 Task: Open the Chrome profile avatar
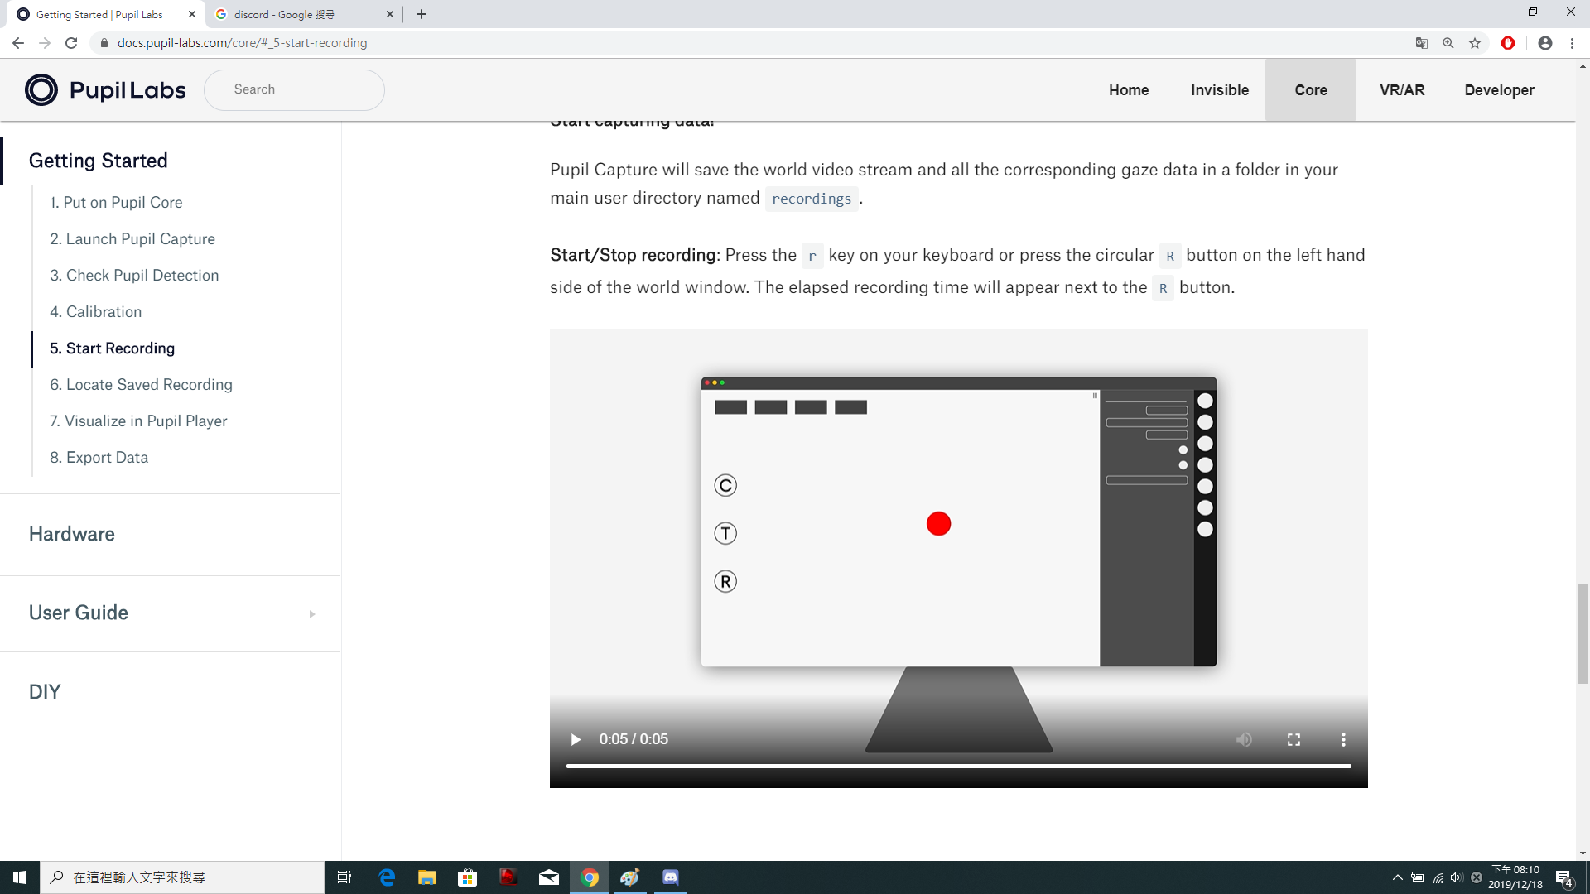click(x=1545, y=43)
